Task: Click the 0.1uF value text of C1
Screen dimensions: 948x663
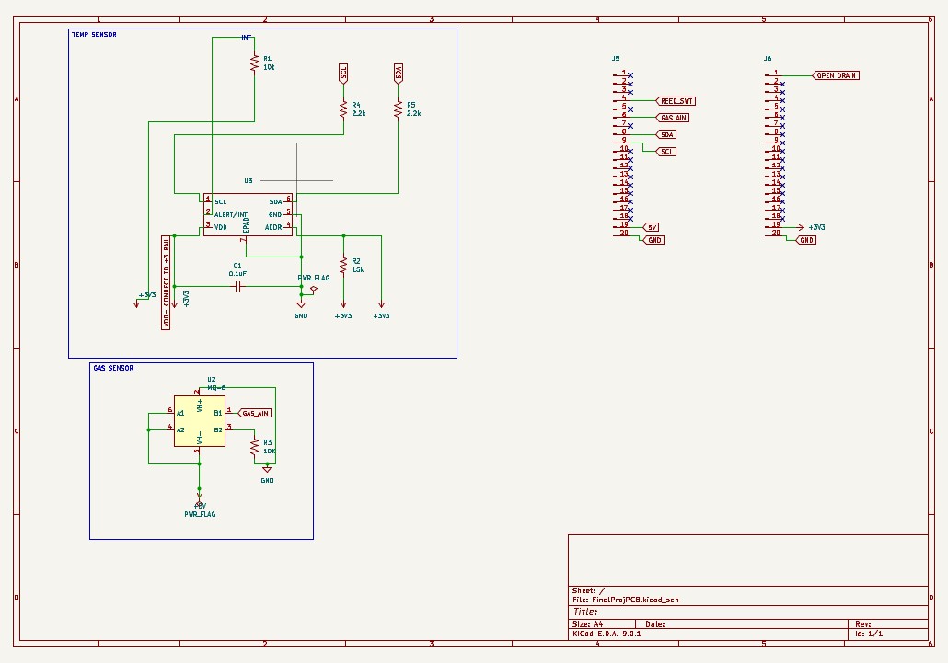Action: click(237, 274)
